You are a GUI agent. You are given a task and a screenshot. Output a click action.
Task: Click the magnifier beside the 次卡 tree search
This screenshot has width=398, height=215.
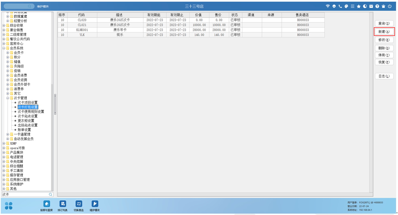pos(50,194)
